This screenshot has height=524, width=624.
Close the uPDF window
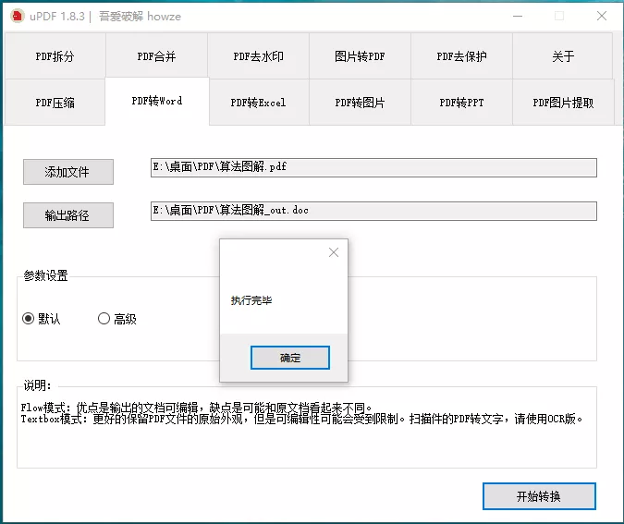(602, 16)
